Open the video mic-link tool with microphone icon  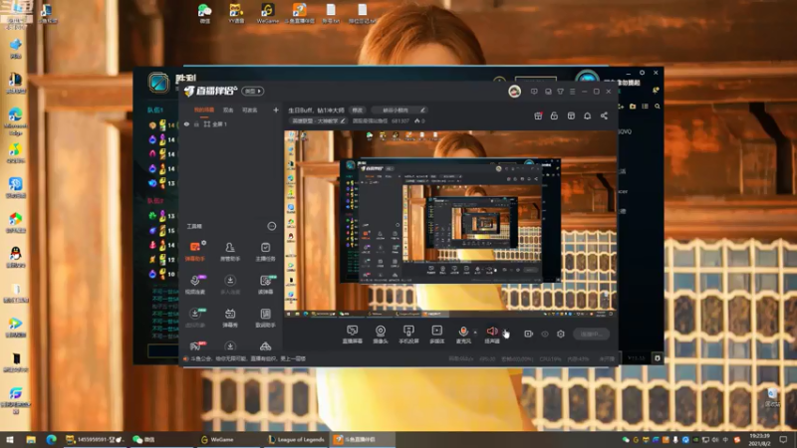click(194, 284)
